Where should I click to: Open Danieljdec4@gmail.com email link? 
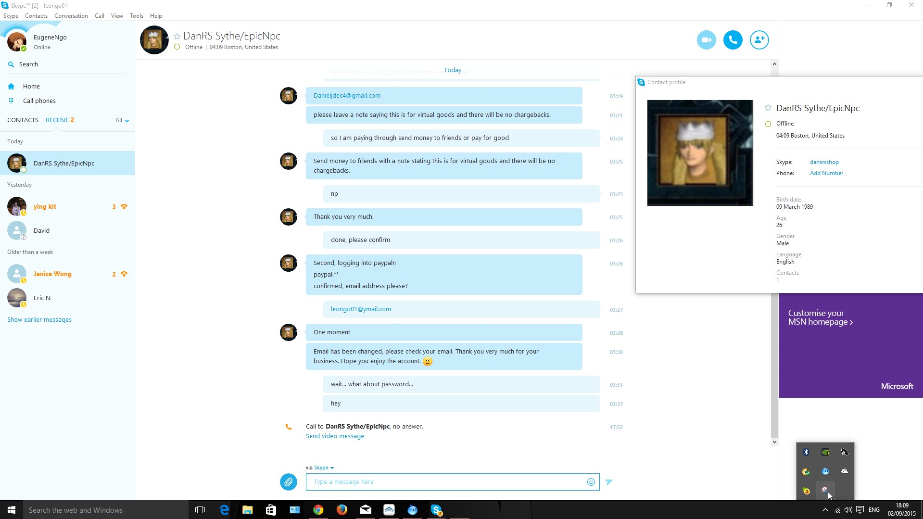(347, 96)
